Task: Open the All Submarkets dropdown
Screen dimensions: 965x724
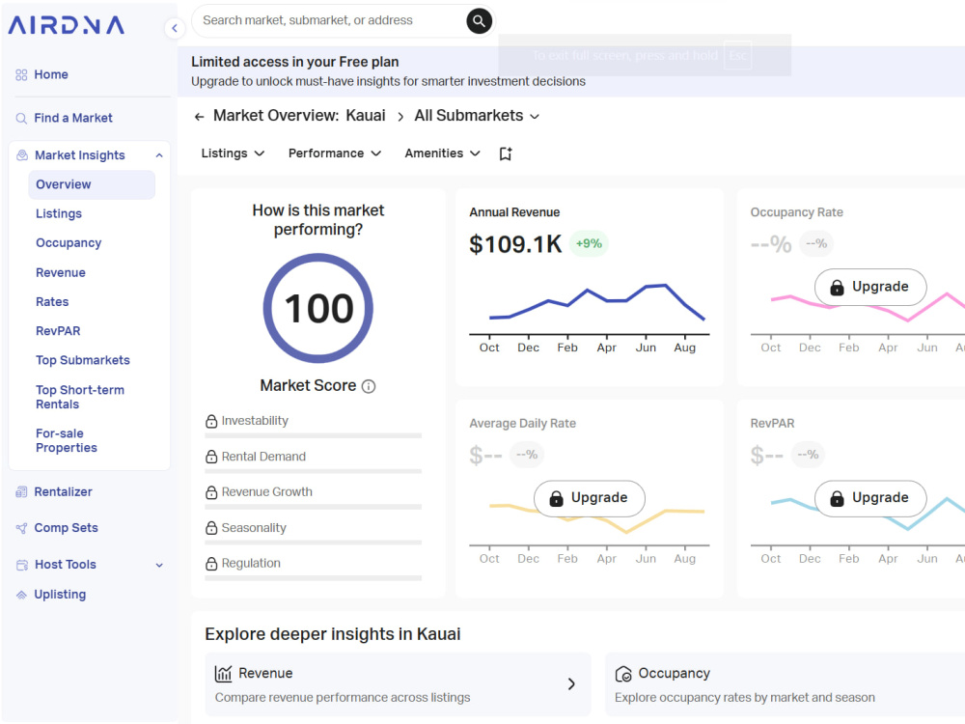Action: pyautogui.click(x=477, y=116)
